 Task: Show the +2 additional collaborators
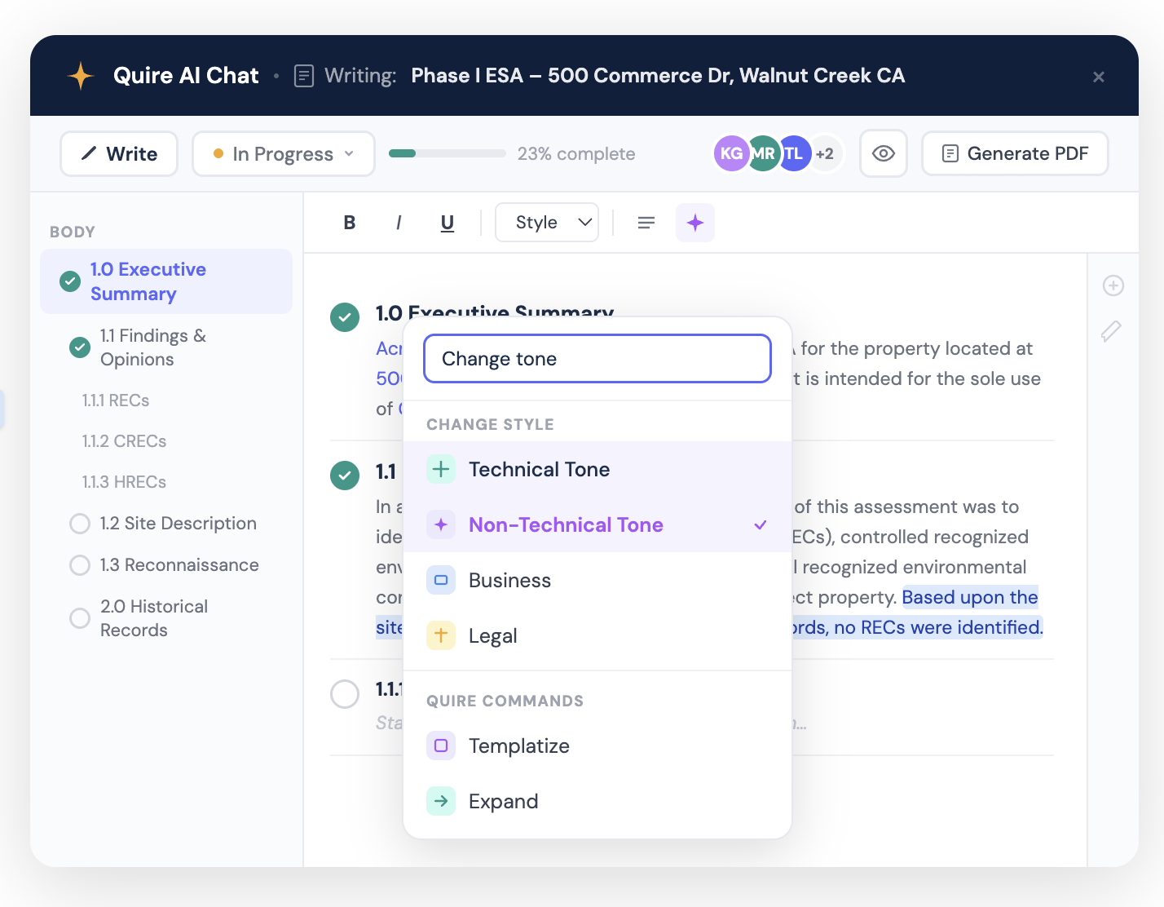[x=826, y=153]
